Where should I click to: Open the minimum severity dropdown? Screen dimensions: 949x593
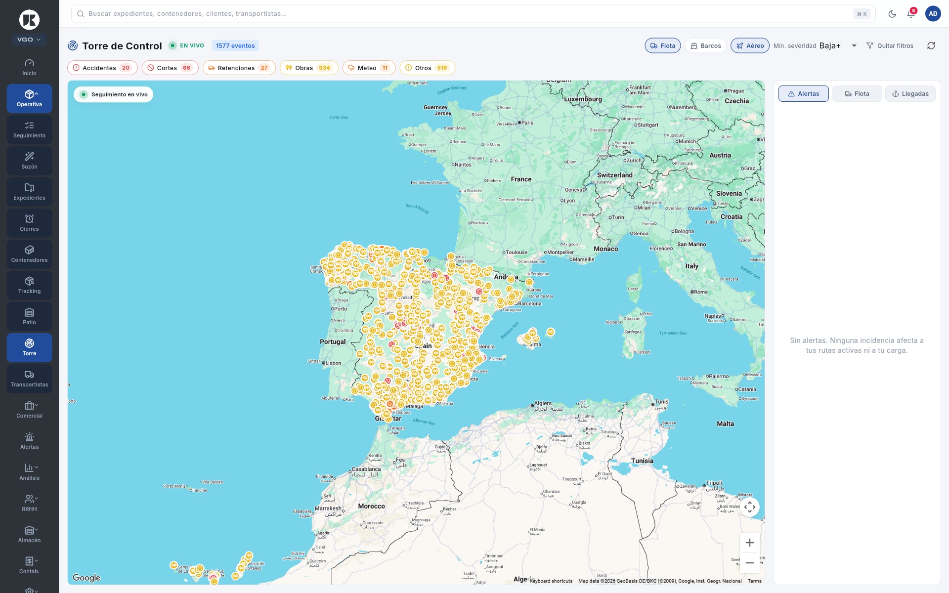(x=838, y=45)
